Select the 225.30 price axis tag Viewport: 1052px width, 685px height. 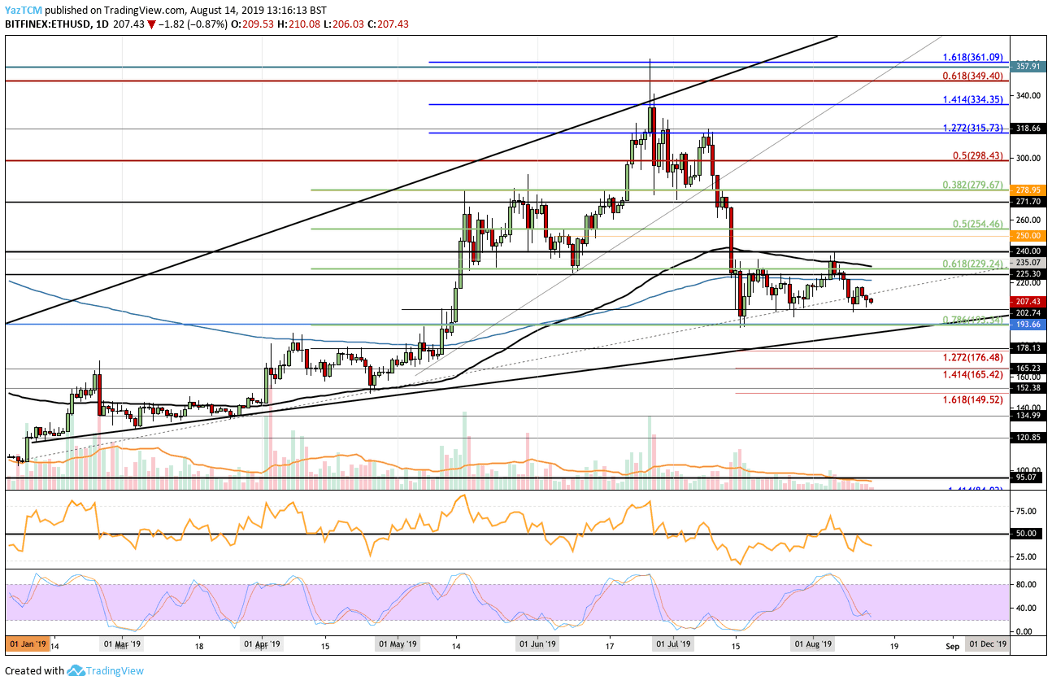point(1030,274)
